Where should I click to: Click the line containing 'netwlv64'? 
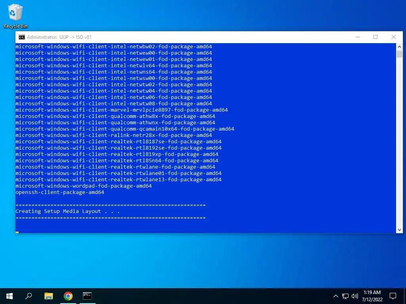114,65
